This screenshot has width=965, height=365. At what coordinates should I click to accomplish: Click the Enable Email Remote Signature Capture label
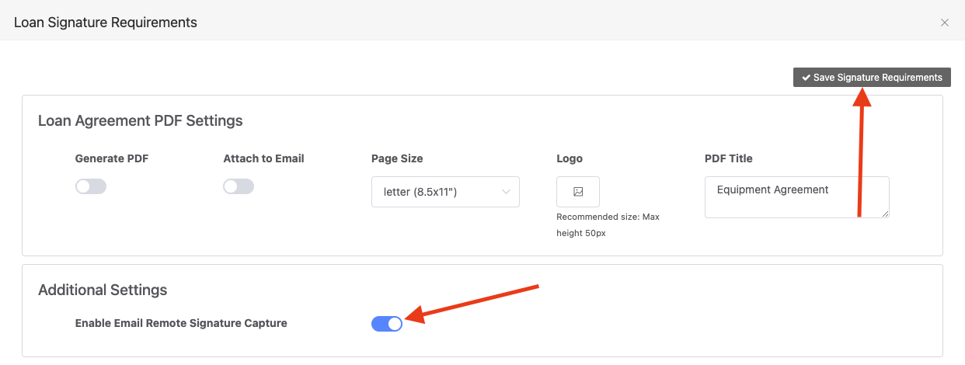click(x=181, y=323)
